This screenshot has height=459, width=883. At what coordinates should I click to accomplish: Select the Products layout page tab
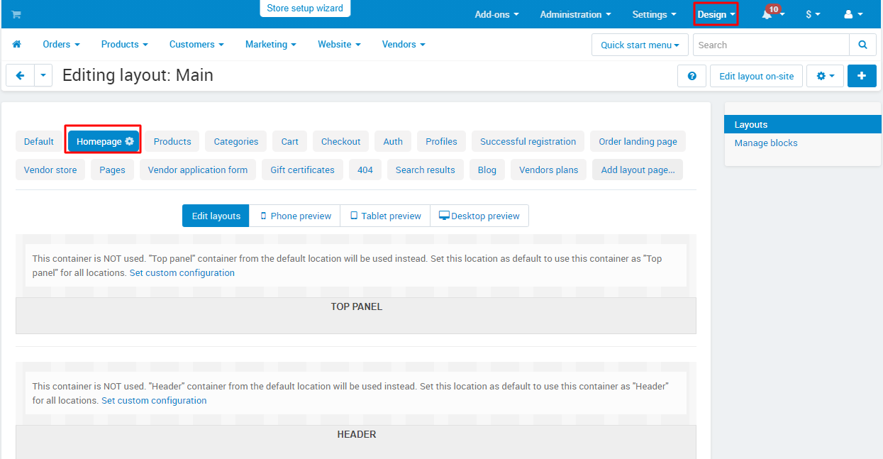(172, 141)
